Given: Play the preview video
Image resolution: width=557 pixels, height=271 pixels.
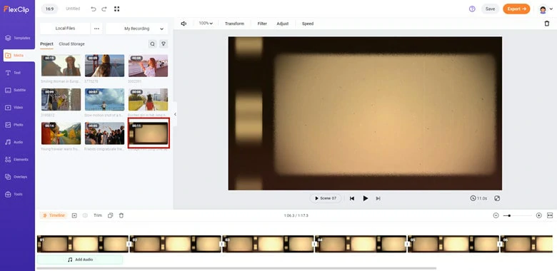Looking at the screenshot, I should pos(365,198).
